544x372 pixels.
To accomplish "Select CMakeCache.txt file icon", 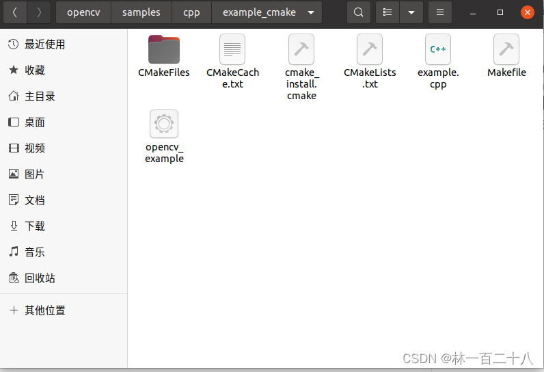I will click(232, 49).
